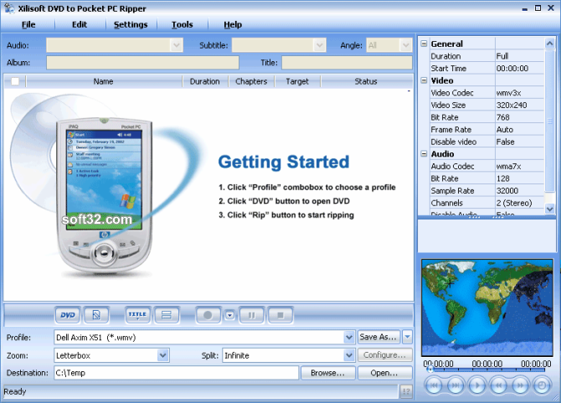The height and width of the screenshot is (403, 561).
Task: Click the property panel scroll down arrow
Action: pos(549,209)
